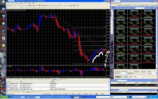Click the mailbox scrollbar down arrow
Image resolution: width=158 pixels, height=99 pixels.
[x=109, y=90]
